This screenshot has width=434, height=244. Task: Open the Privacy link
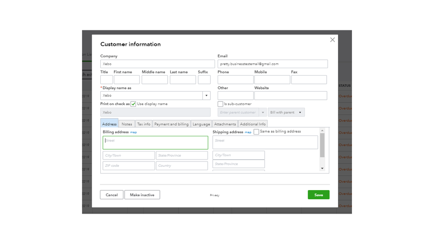215,195
